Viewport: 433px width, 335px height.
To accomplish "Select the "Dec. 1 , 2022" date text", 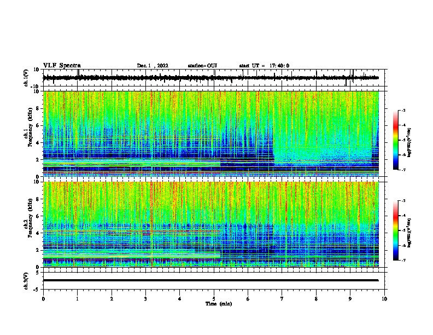I will [153, 66].
